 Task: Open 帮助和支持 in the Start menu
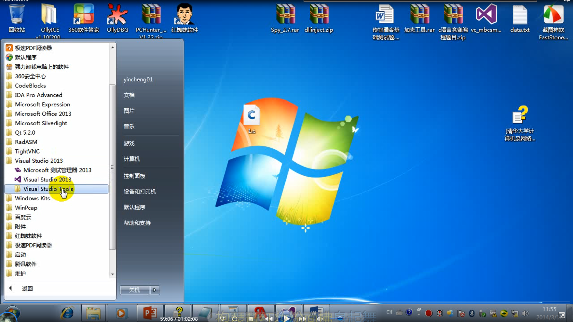(x=137, y=223)
